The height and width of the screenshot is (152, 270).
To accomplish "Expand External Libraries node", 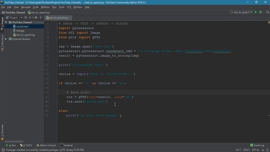I will [6, 39].
